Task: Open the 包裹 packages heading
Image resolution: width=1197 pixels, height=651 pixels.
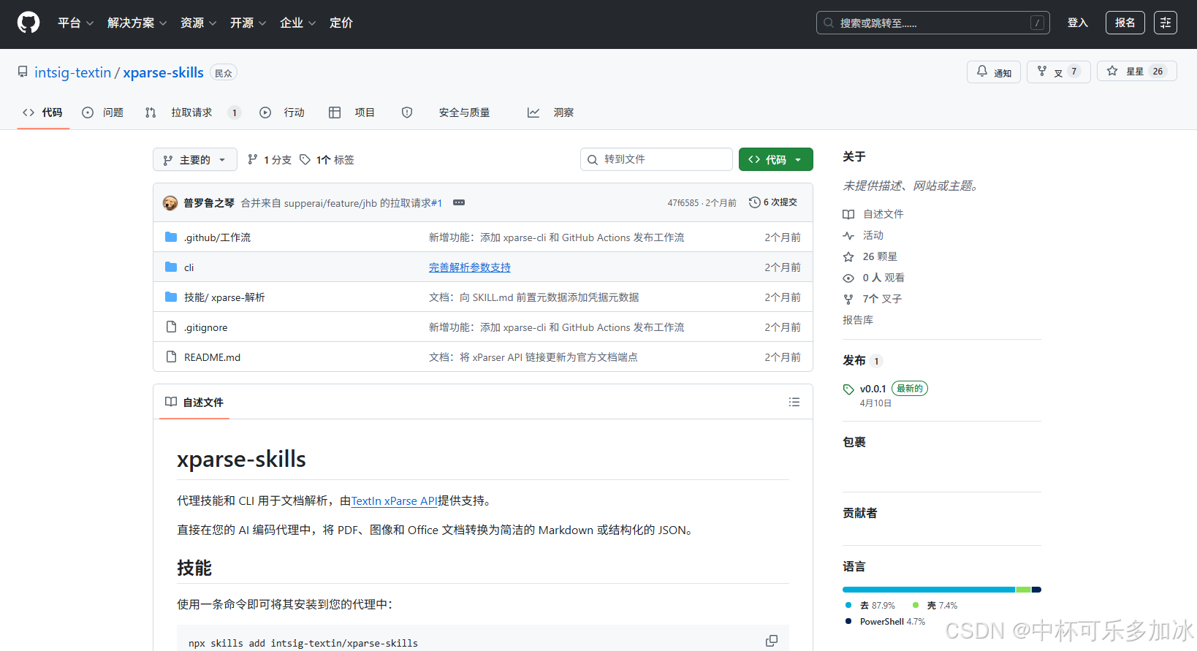Action: tap(854, 442)
